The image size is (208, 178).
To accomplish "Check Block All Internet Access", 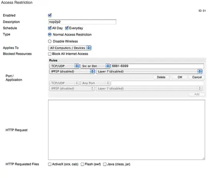I will [x=50, y=54].
